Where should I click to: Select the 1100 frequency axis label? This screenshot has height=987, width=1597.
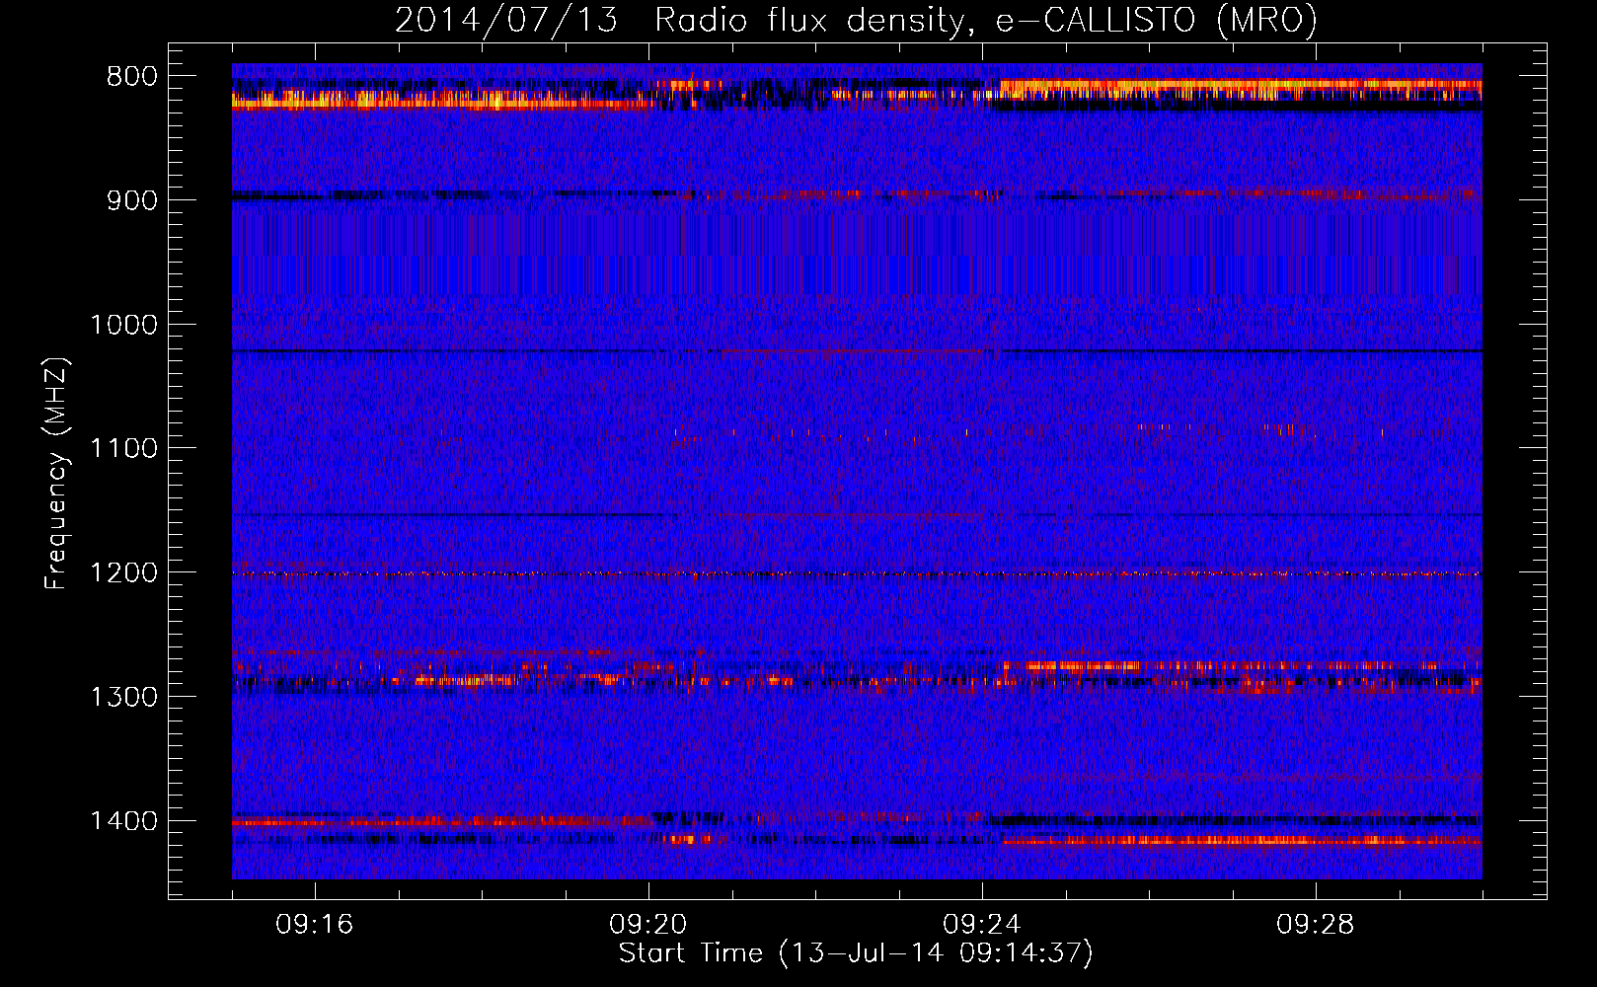pos(123,449)
